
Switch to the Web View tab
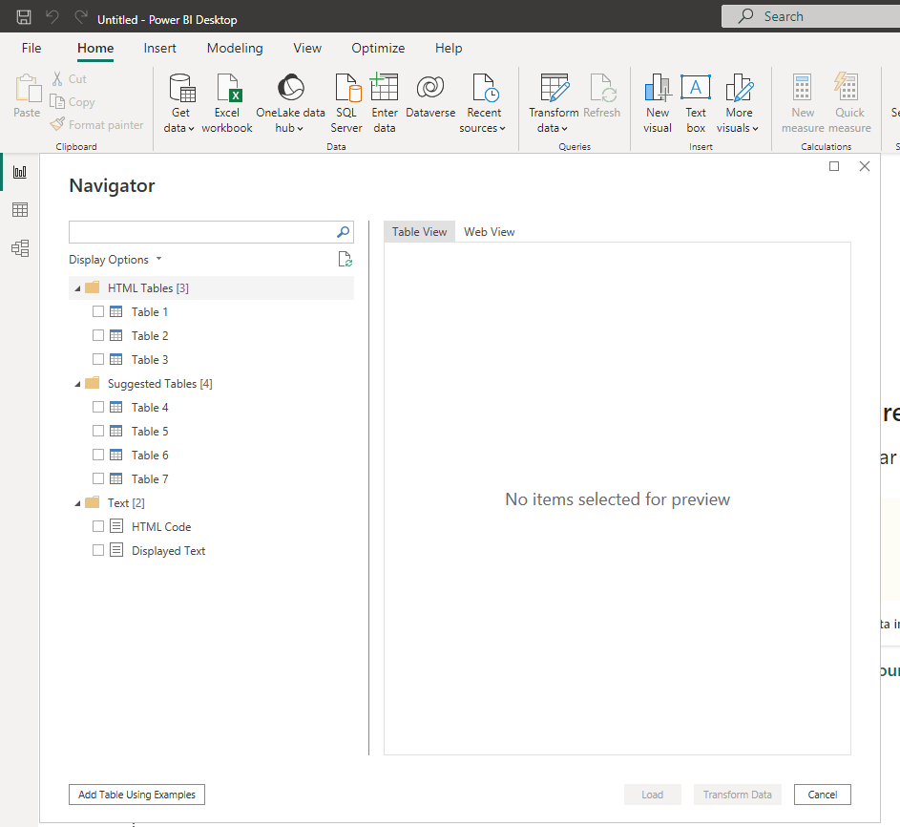point(489,231)
